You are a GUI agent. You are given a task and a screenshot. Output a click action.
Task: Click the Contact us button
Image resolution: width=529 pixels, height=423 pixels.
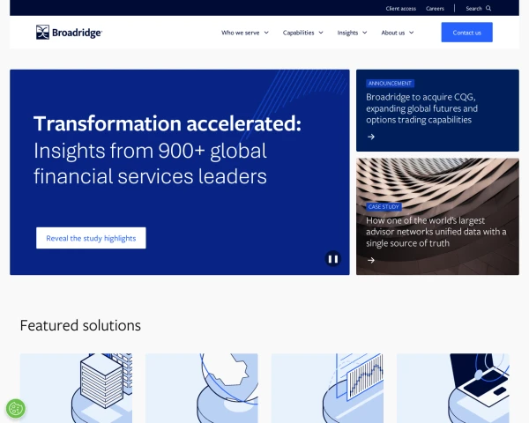tap(467, 33)
